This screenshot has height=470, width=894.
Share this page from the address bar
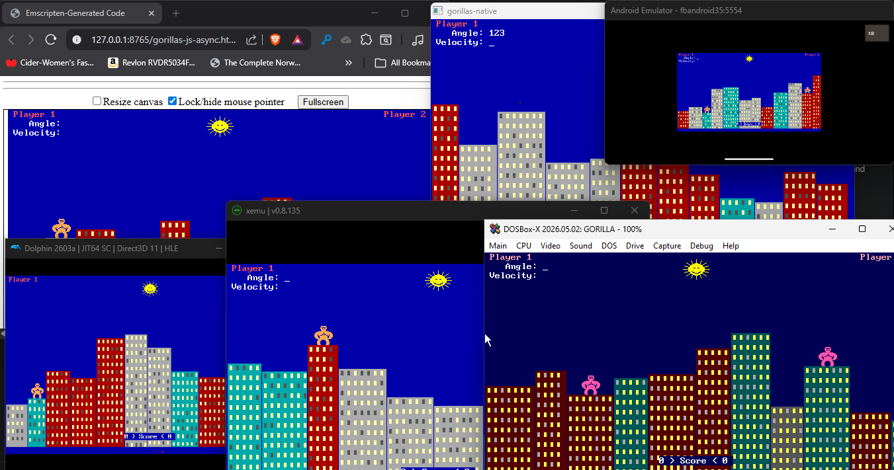click(x=251, y=40)
